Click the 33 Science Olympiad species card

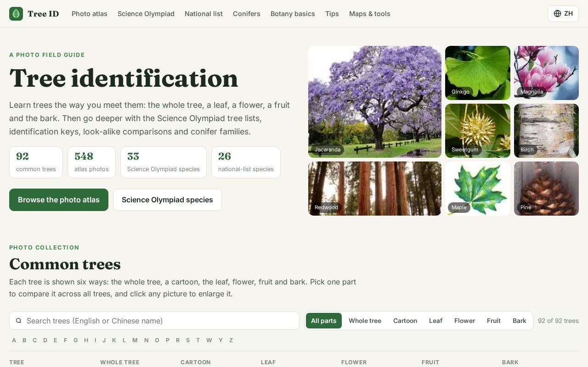tap(164, 162)
